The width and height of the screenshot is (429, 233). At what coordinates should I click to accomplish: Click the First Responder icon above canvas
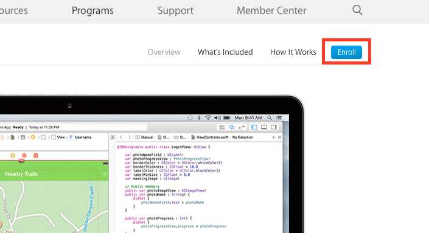pos(24,155)
